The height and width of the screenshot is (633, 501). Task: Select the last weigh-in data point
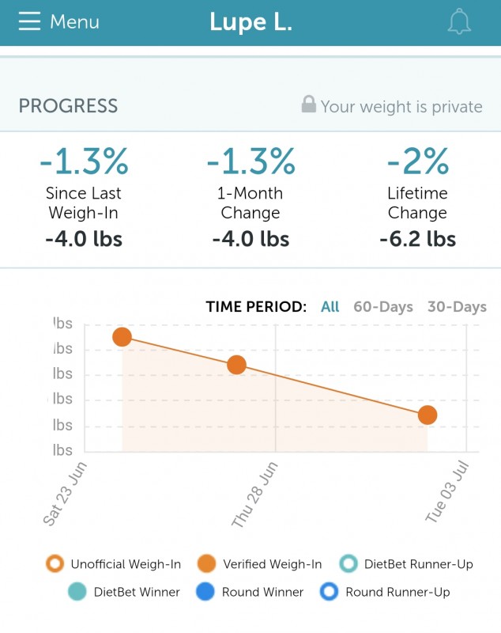(428, 415)
